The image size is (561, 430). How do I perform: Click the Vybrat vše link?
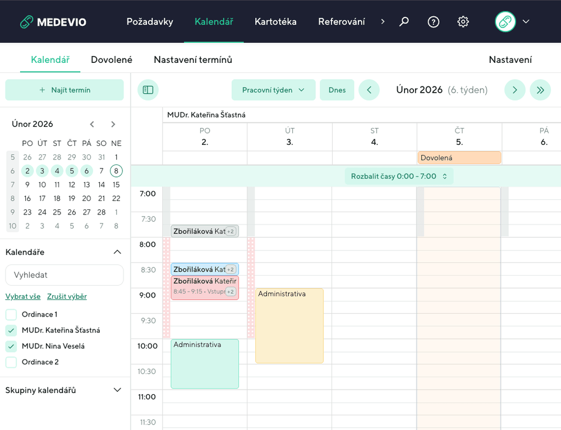tap(23, 296)
